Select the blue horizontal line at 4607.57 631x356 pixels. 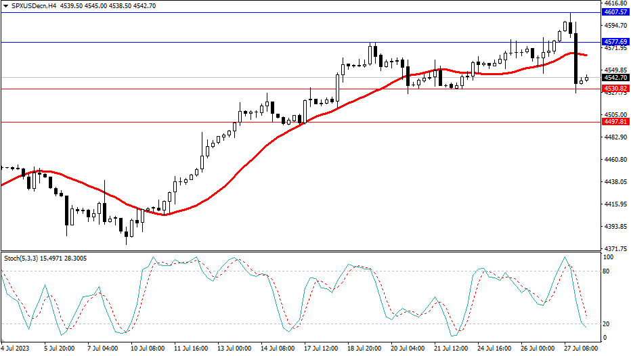pos(271,12)
